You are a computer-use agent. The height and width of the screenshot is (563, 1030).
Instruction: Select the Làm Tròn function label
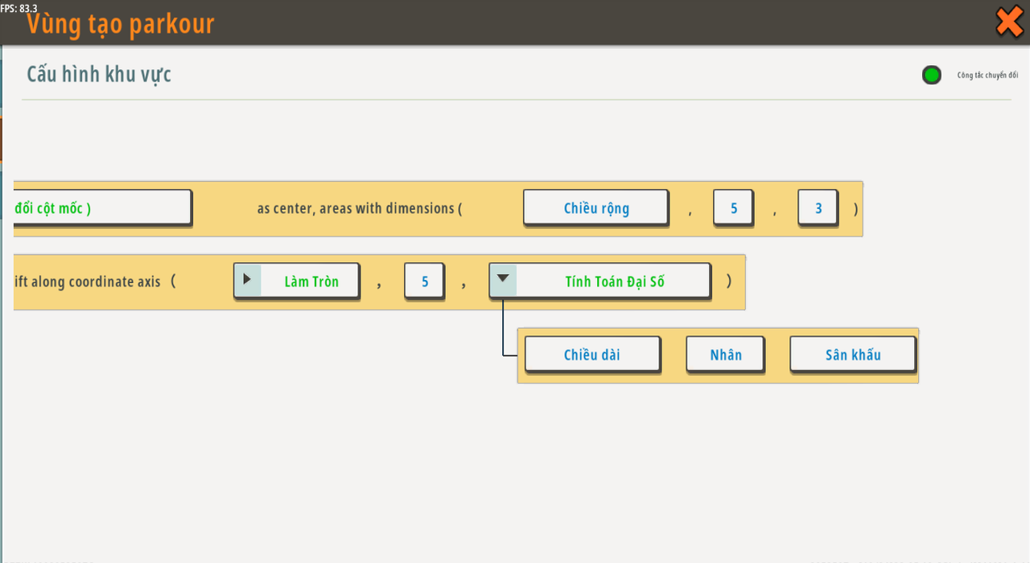click(311, 281)
